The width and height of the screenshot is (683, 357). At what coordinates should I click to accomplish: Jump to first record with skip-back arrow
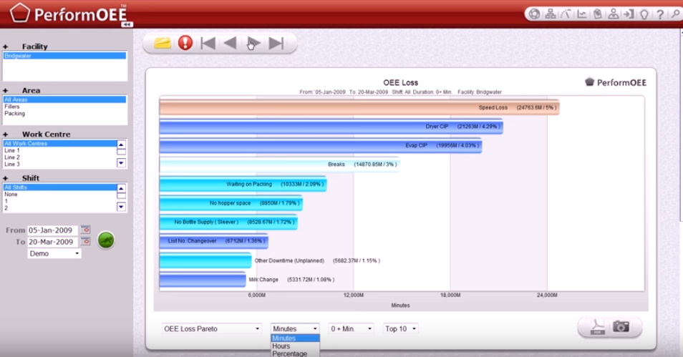click(208, 43)
